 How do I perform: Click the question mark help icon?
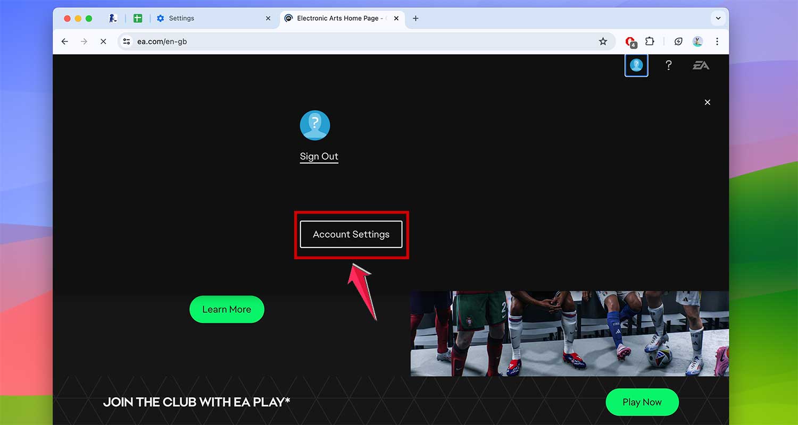(668, 65)
